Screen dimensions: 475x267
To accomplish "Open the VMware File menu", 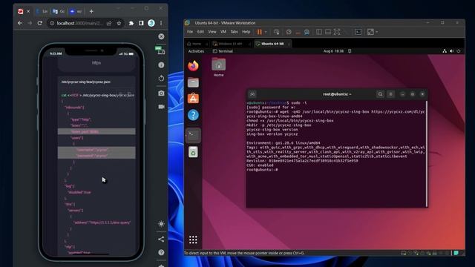I will point(190,31).
